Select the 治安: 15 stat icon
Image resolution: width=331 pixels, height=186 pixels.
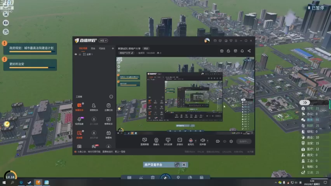303,143
